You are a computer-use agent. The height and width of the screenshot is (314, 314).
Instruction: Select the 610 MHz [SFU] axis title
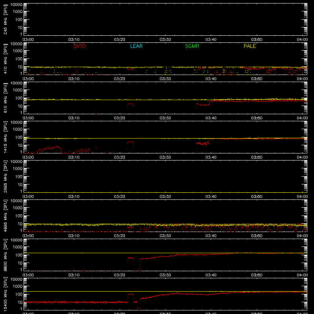(x=5, y=98)
